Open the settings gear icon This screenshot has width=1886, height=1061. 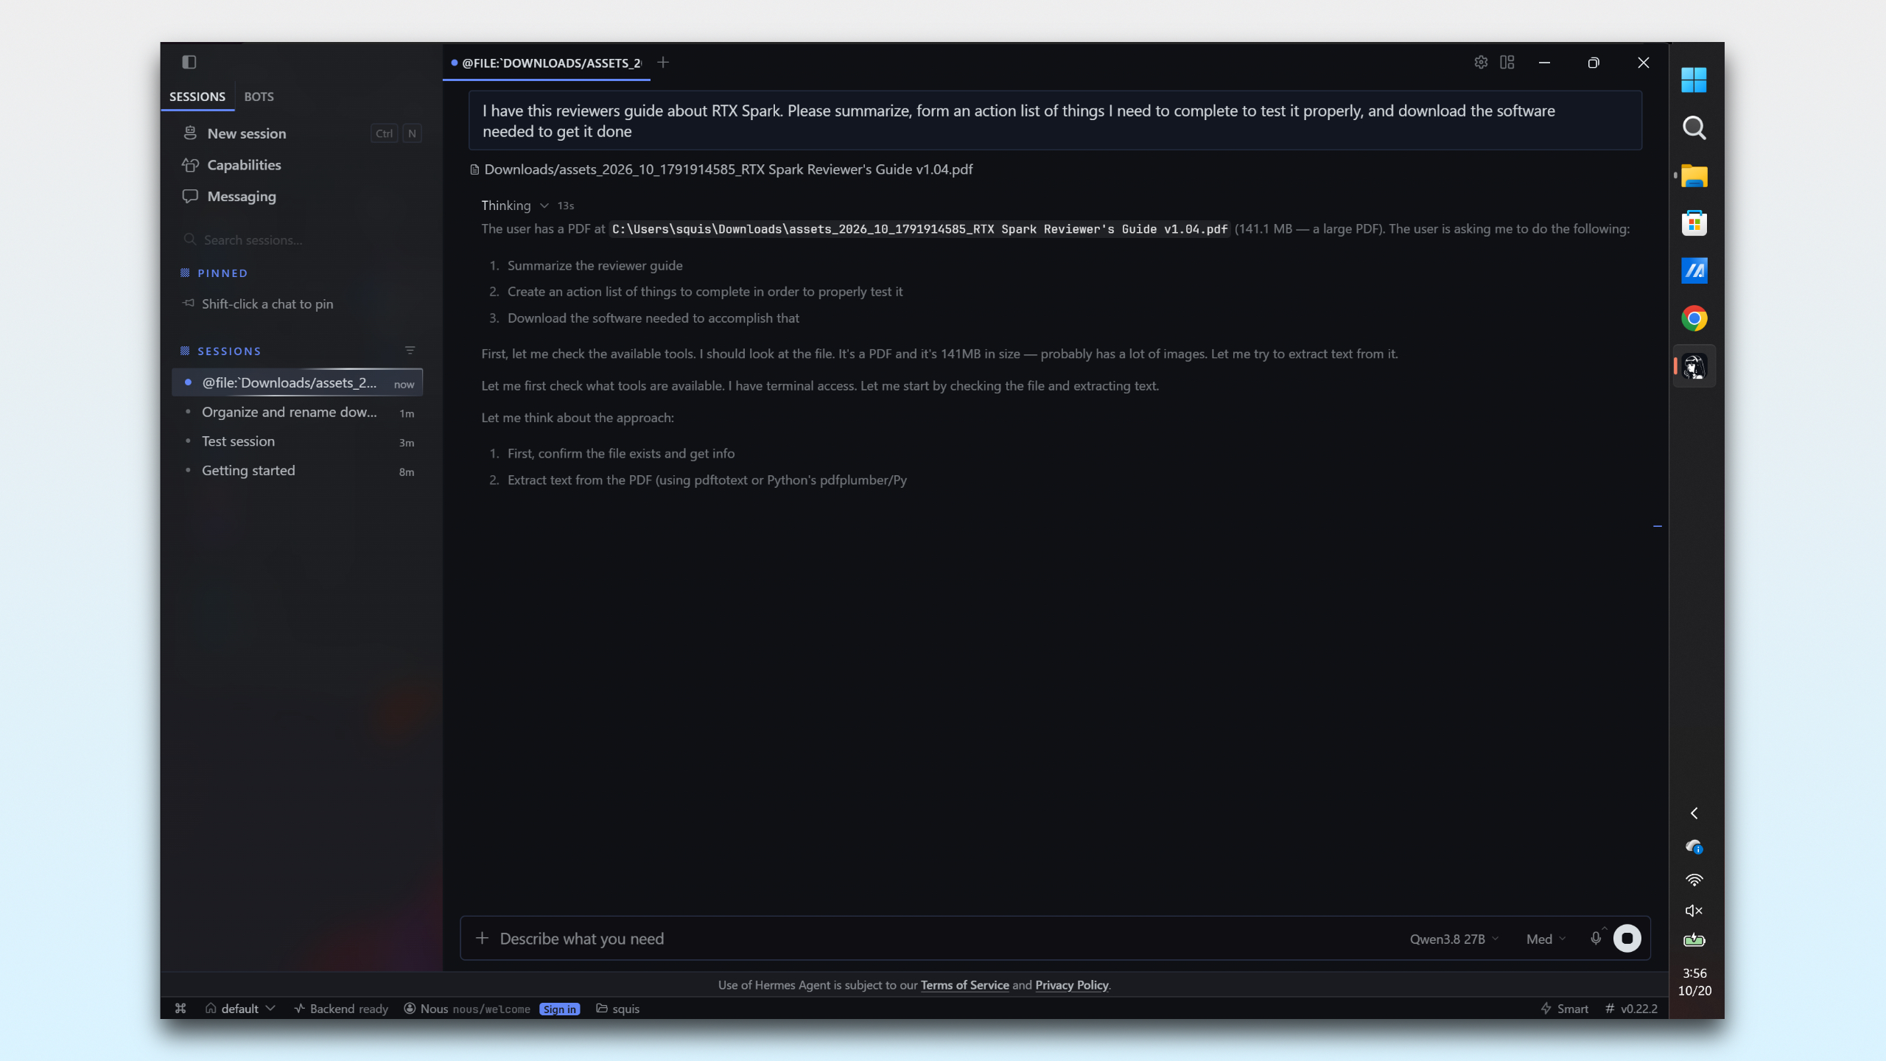(x=1481, y=63)
